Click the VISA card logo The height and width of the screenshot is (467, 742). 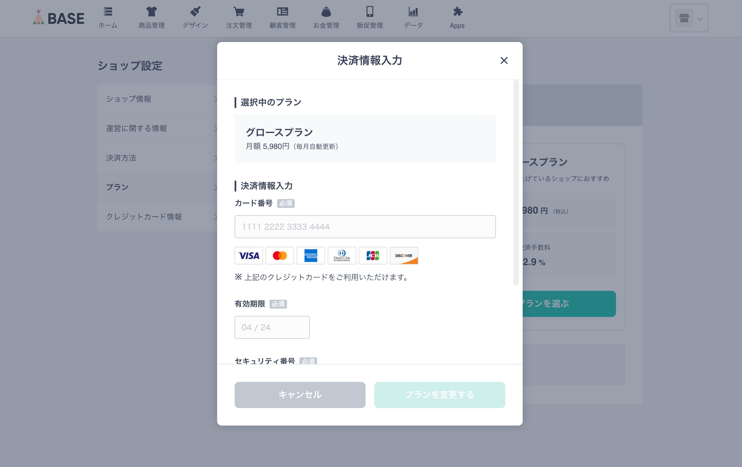(x=249, y=255)
